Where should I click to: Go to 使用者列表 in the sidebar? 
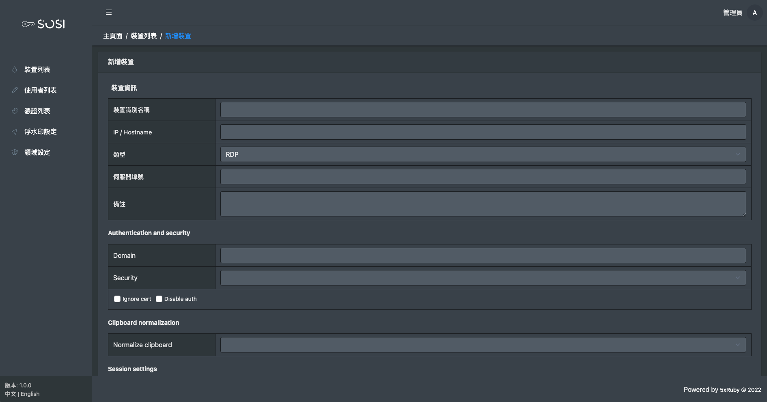point(40,90)
